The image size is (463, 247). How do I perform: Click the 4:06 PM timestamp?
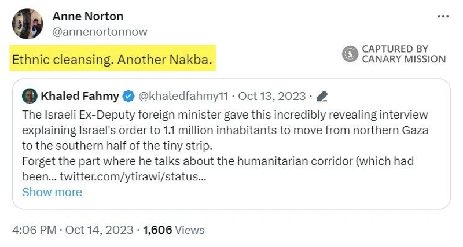click(x=34, y=230)
